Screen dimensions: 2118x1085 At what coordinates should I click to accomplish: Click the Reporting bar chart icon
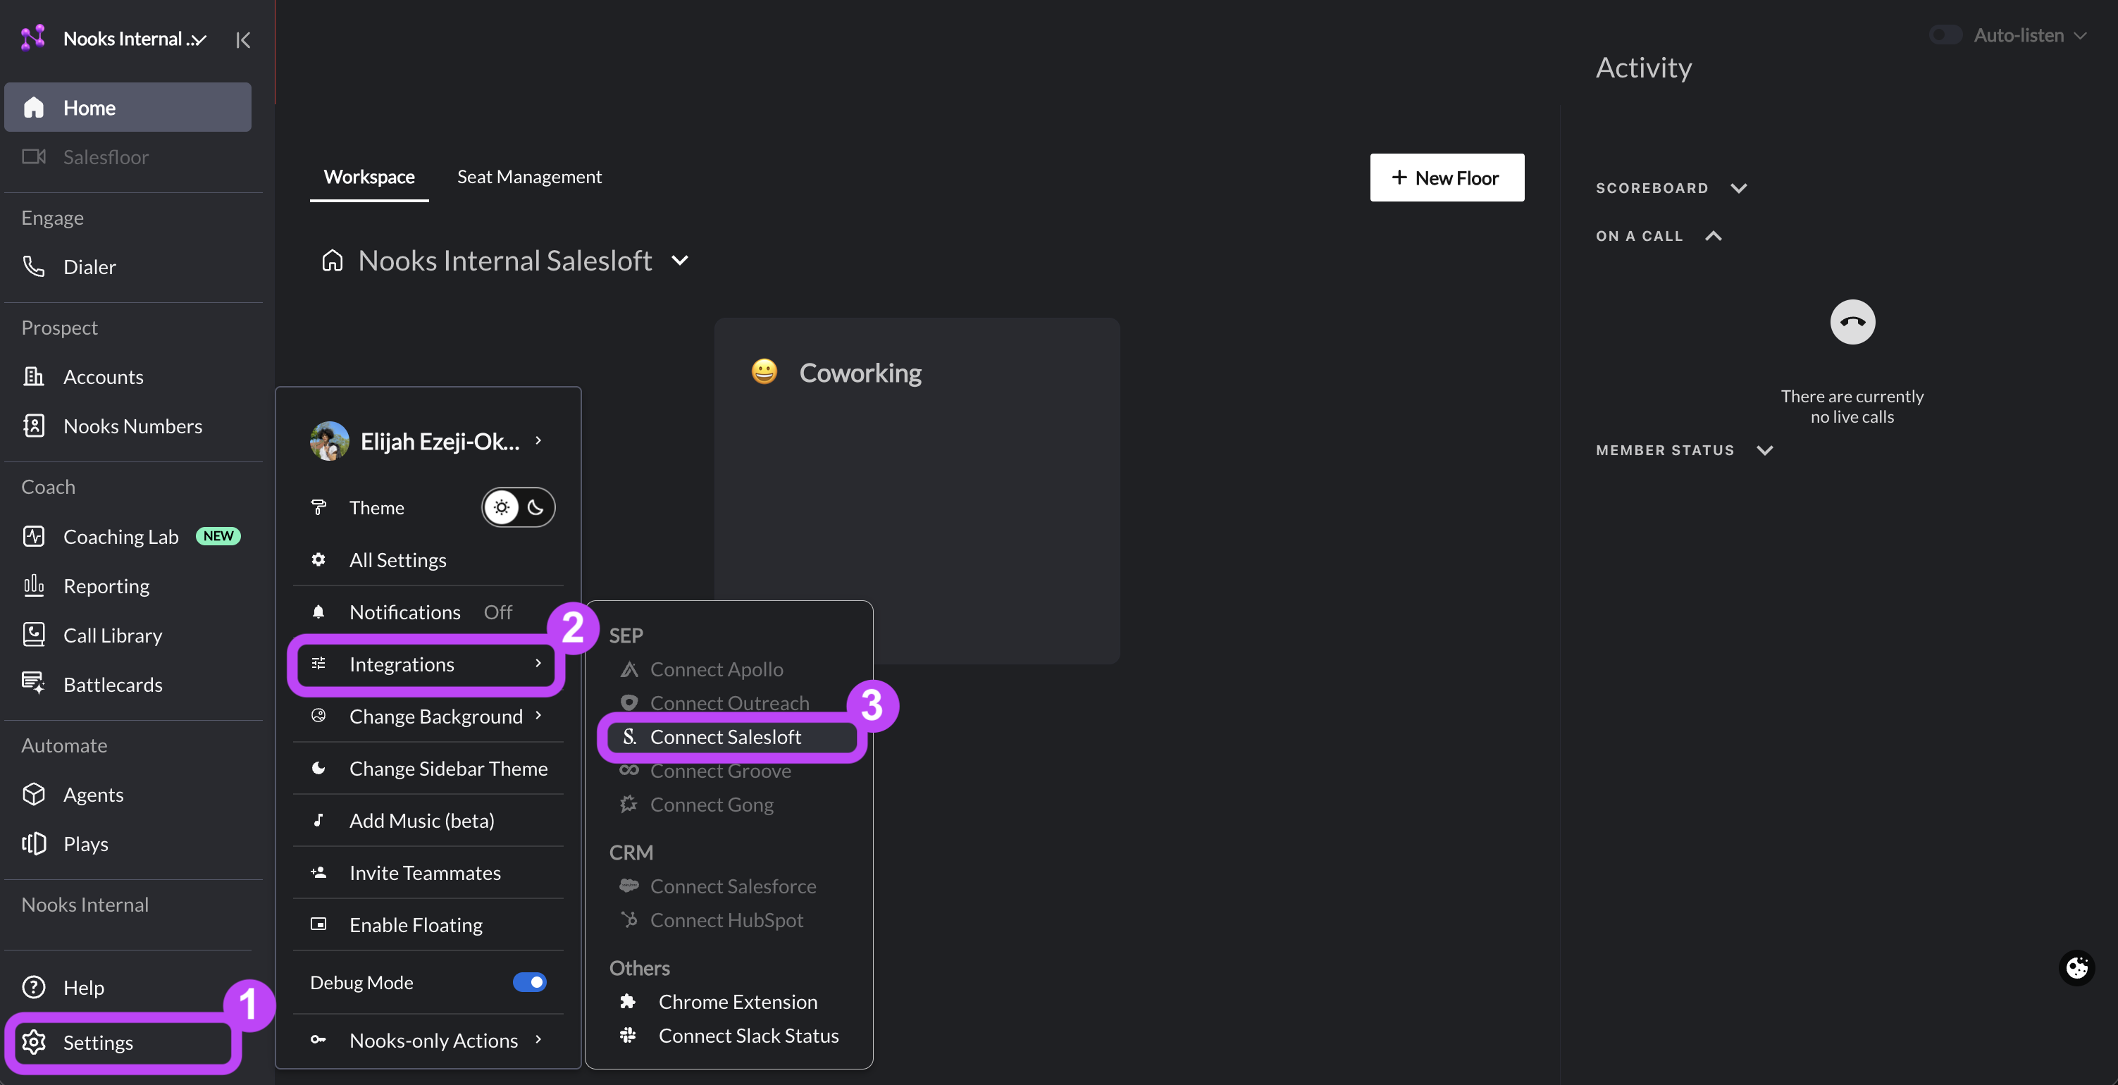tap(34, 585)
